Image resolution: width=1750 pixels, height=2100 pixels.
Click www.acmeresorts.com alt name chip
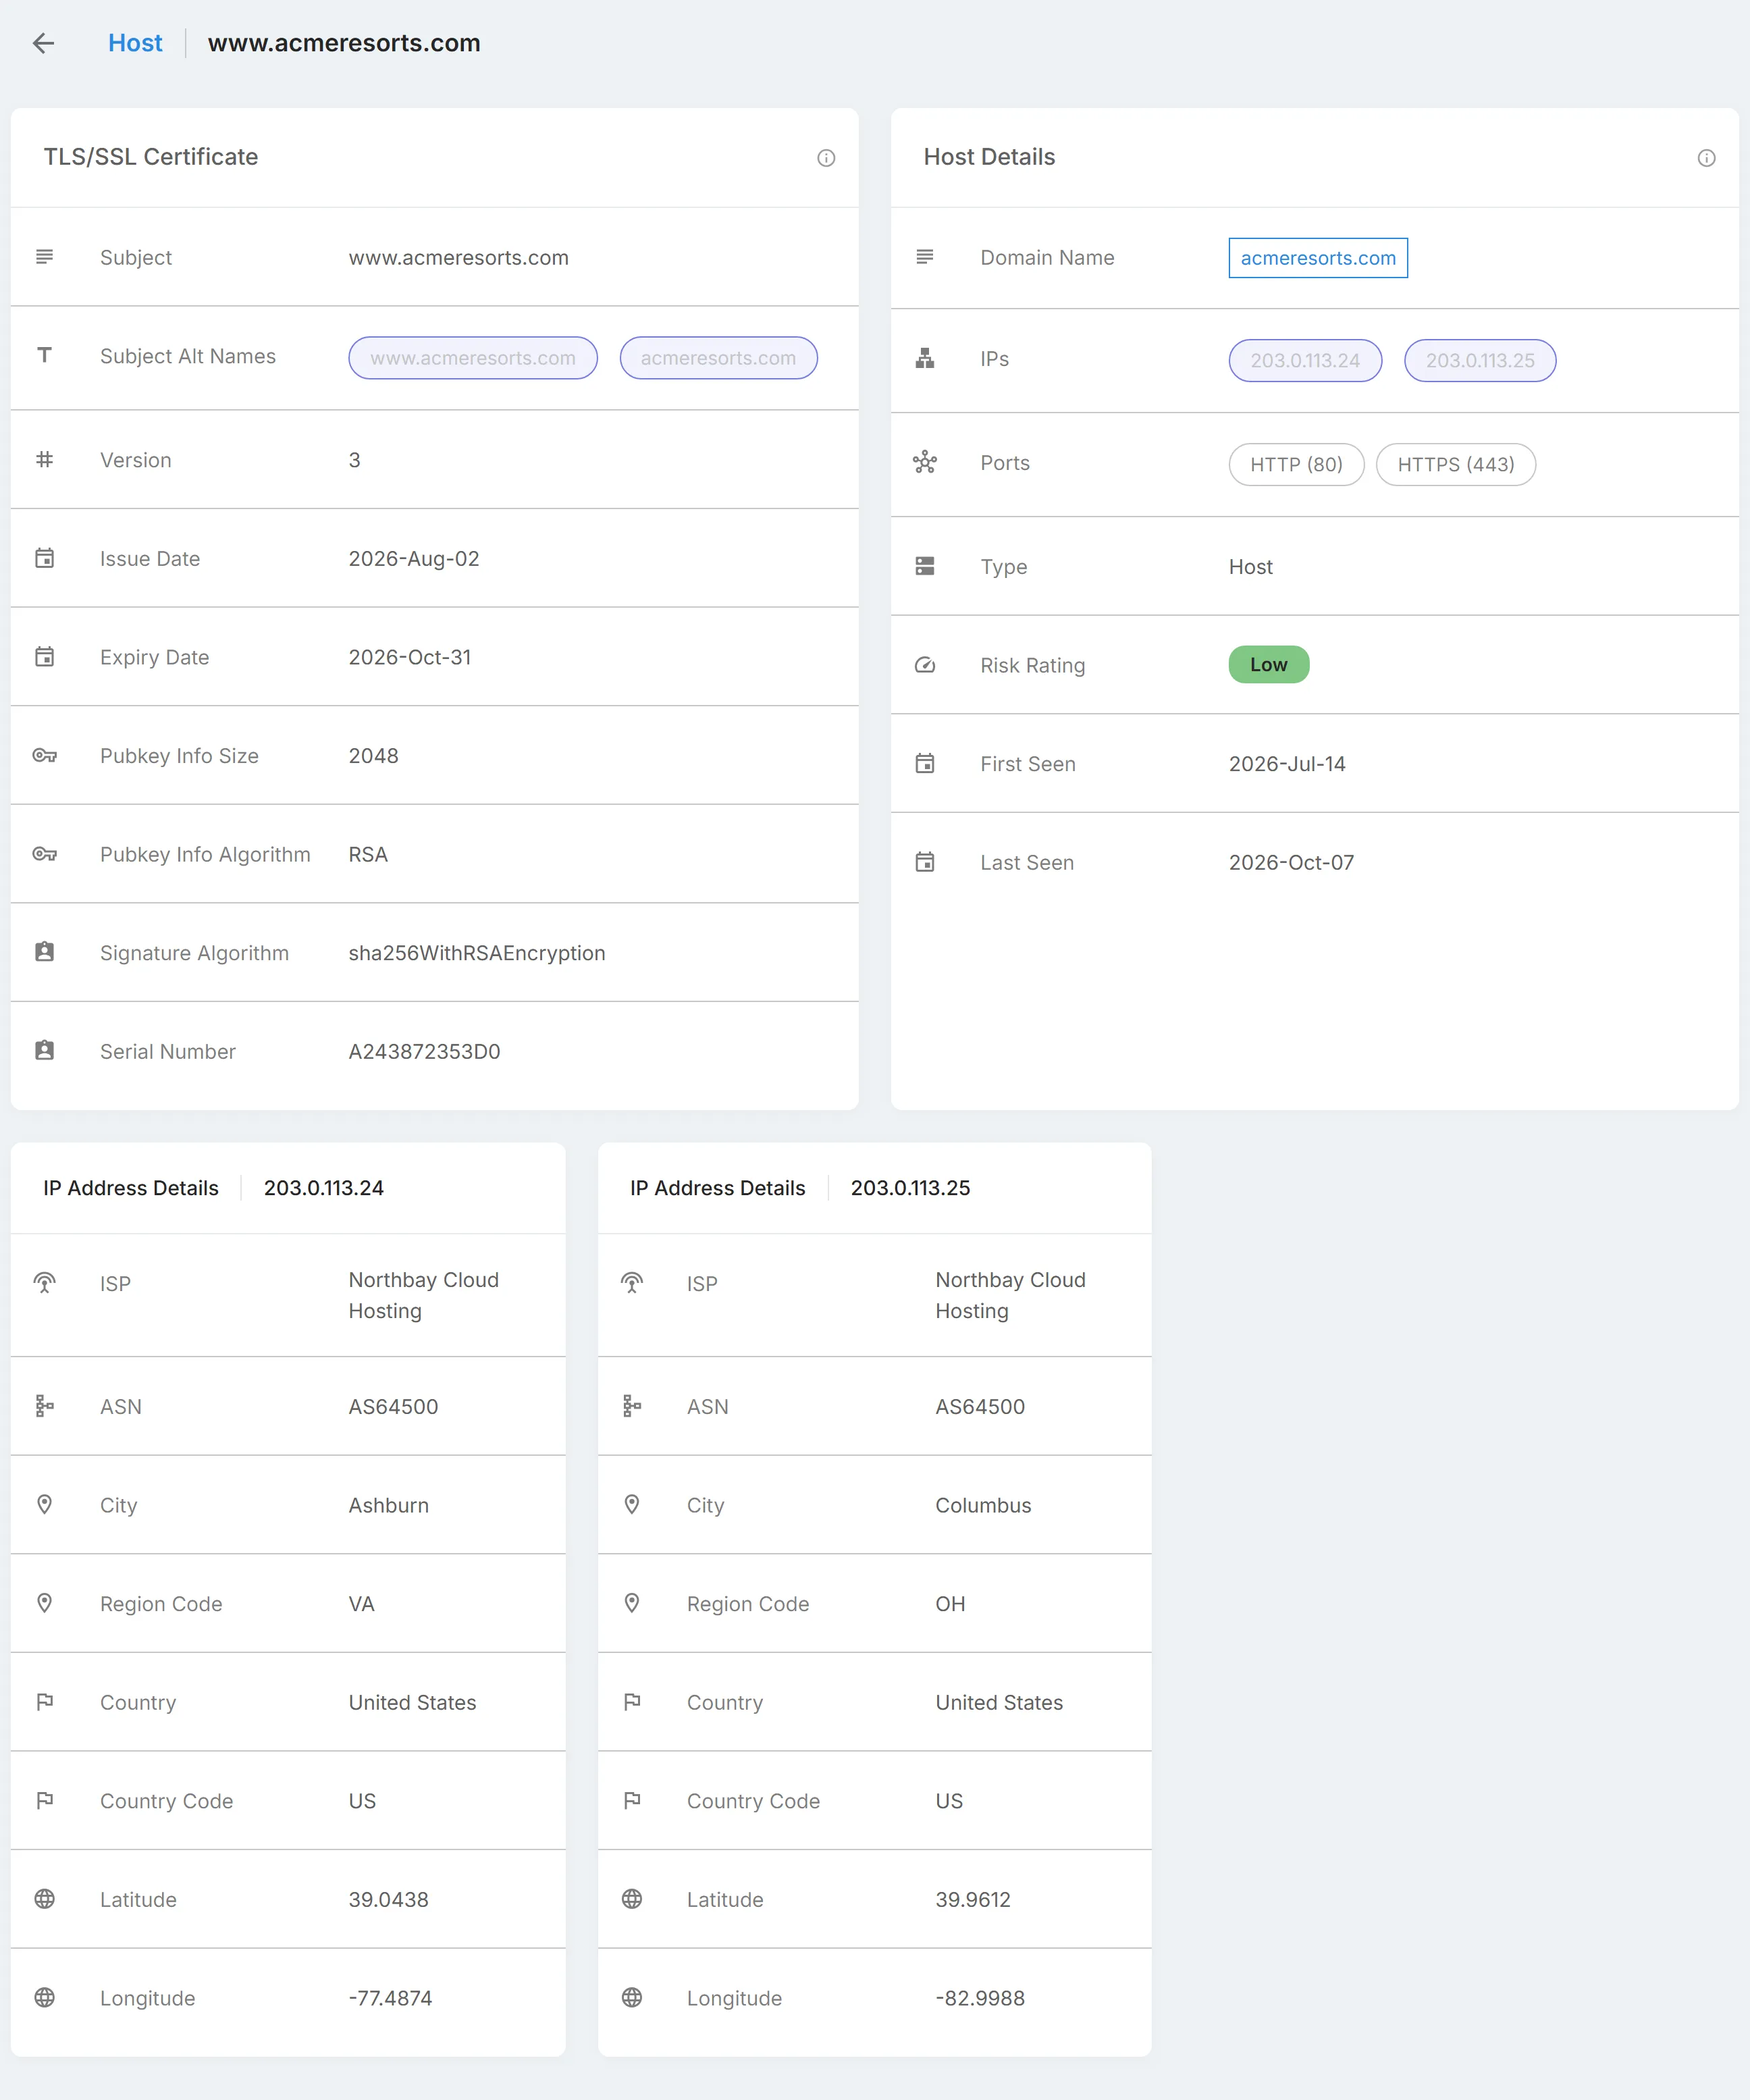pos(473,358)
